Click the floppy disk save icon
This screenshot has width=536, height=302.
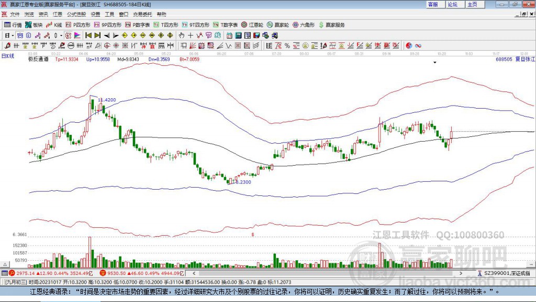pyautogui.click(x=256, y=36)
